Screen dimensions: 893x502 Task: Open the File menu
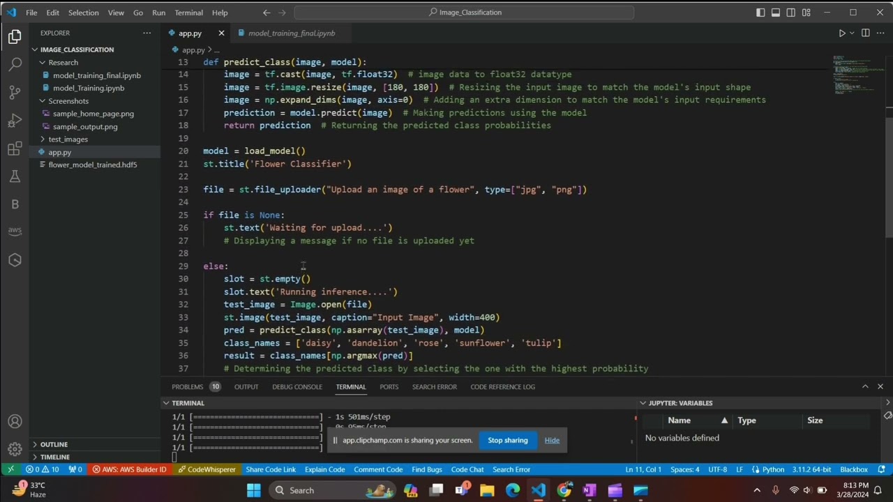[31, 13]
